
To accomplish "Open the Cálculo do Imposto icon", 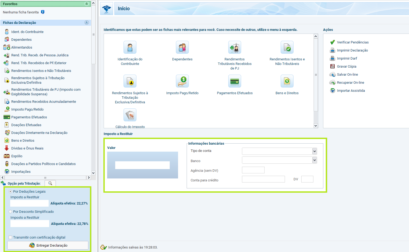I will point(130,115).
